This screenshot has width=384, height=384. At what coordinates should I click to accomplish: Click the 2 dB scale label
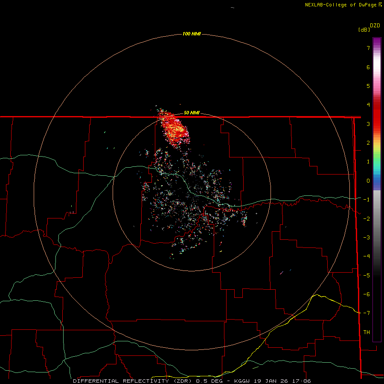click(368, 143)
